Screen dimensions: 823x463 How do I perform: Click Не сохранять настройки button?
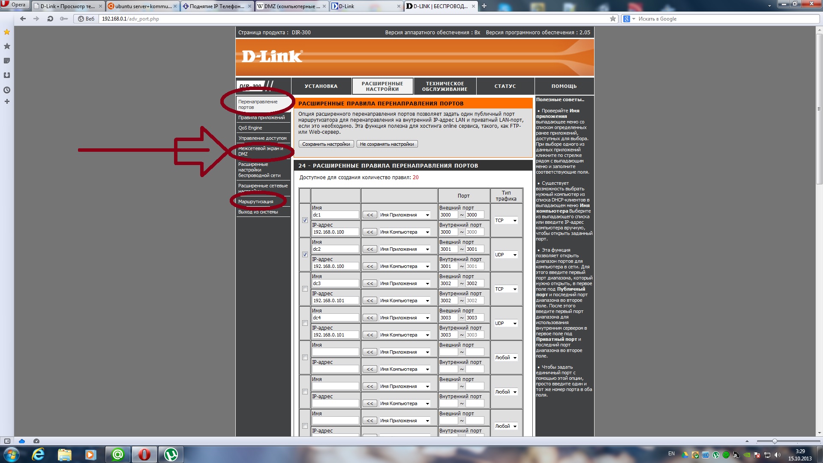(387, 144)
